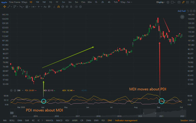This screenshot has height=123, width=196.
Task: Toggle the faded ADXR line label
Action: click(x=84, y=91)
